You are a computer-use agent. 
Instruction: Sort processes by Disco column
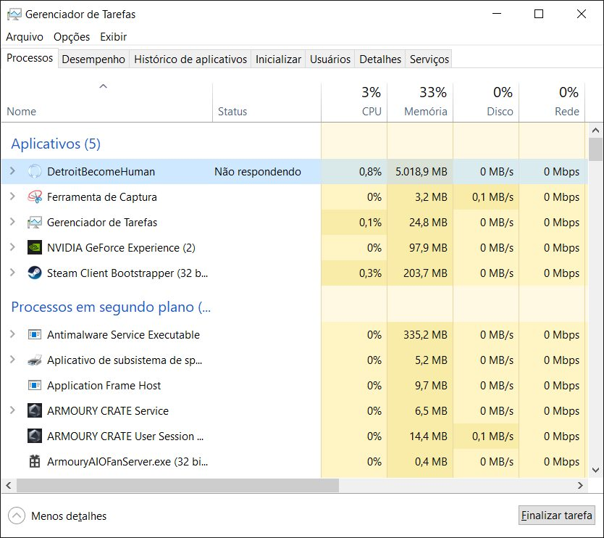click(x=486, y=102)
